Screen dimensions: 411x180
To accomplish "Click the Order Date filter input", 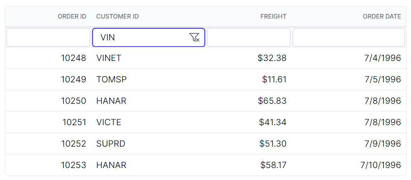I will point(348,37).
